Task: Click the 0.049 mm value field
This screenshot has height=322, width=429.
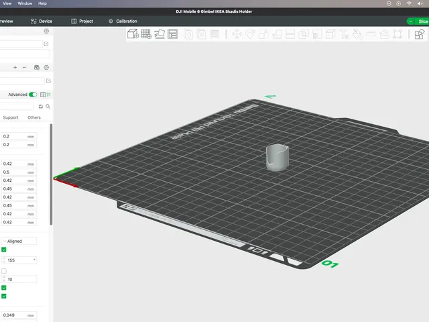Action: coord(19,315)
